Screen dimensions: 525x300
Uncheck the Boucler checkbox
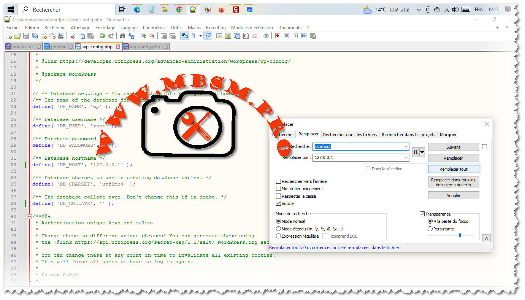click(x=279, y=203)
